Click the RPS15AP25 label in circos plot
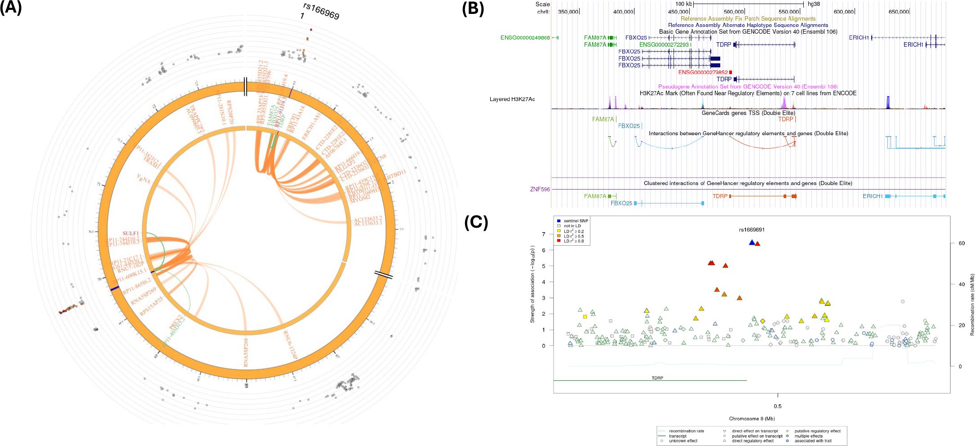This screenshot has height=446, width=975. point(151,305)
